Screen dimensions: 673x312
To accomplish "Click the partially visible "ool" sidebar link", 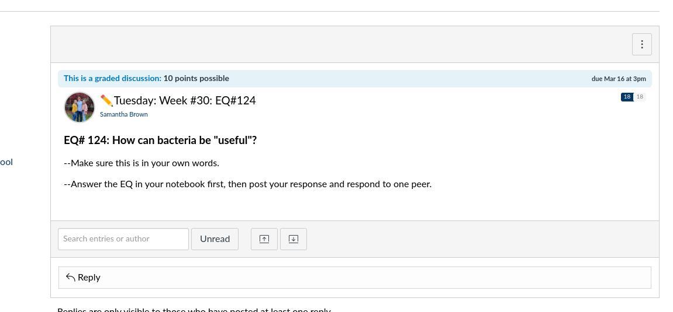I will pyautogui.click(x=6, y=162).
